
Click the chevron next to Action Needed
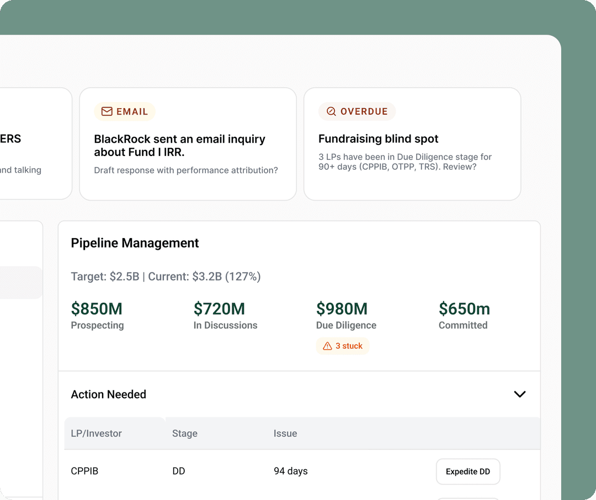(519, 394)
